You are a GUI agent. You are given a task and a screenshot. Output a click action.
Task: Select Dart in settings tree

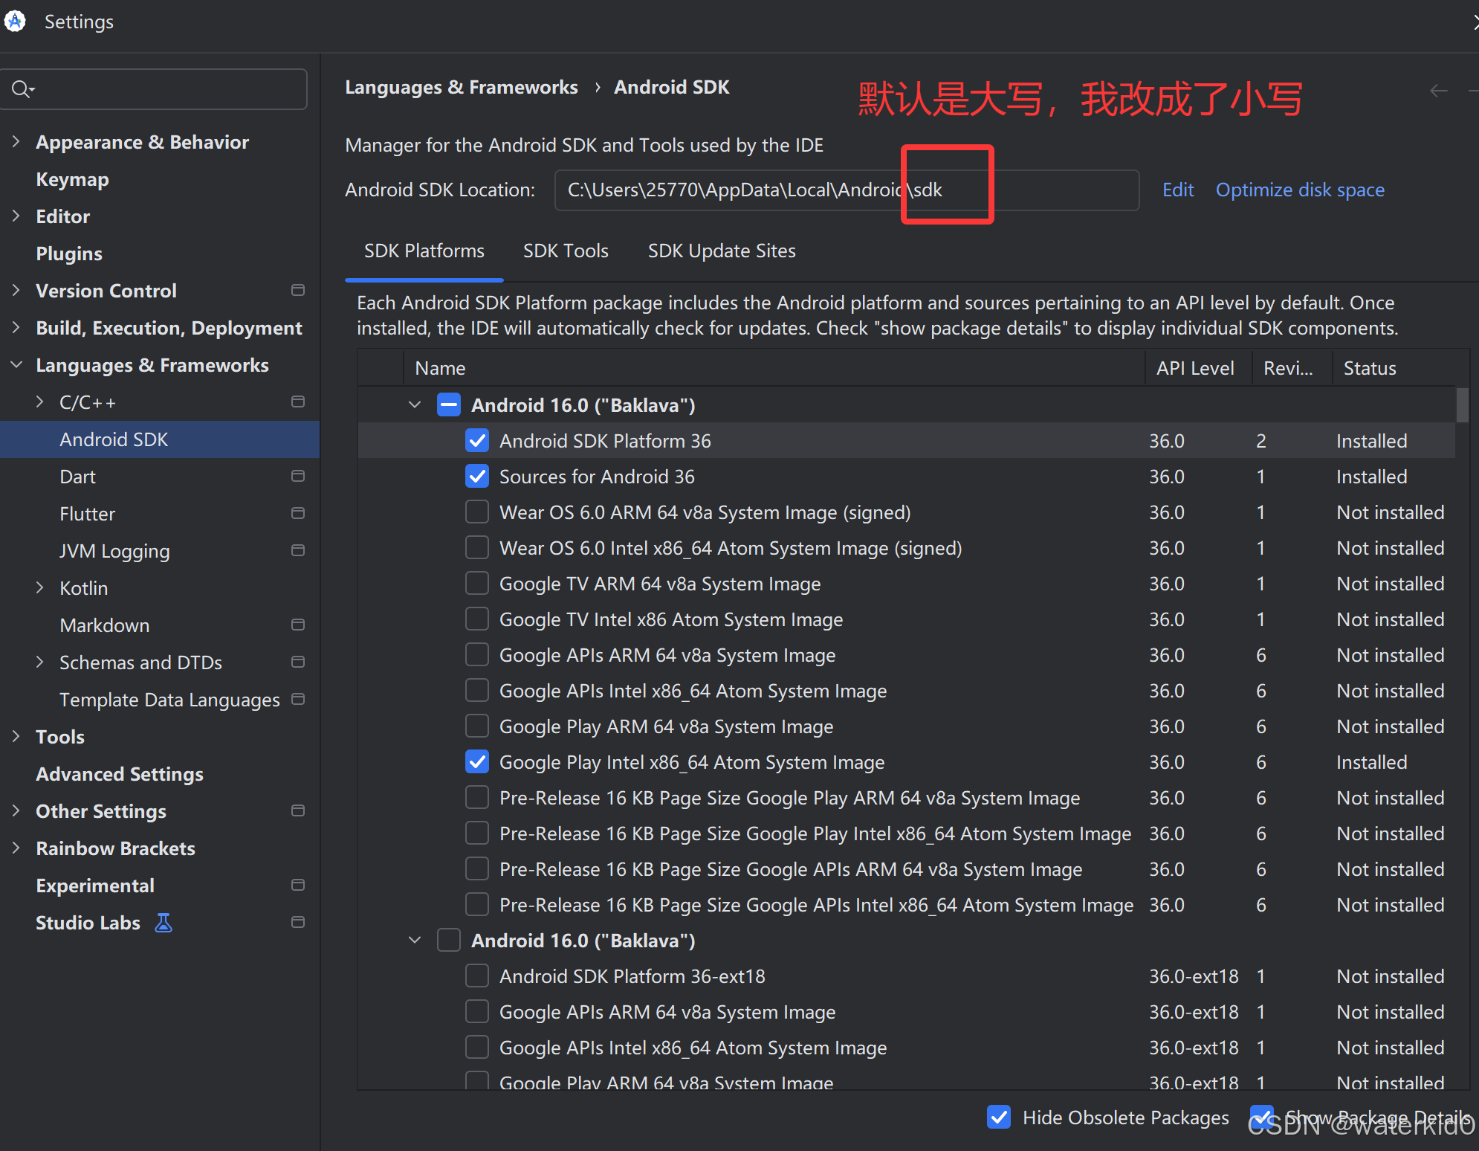pyautogui.click(x=77, y=477)
